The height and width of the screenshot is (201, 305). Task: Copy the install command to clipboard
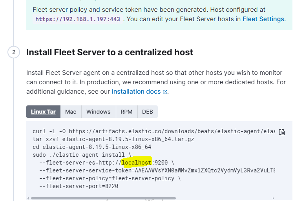tap(281, 132)
